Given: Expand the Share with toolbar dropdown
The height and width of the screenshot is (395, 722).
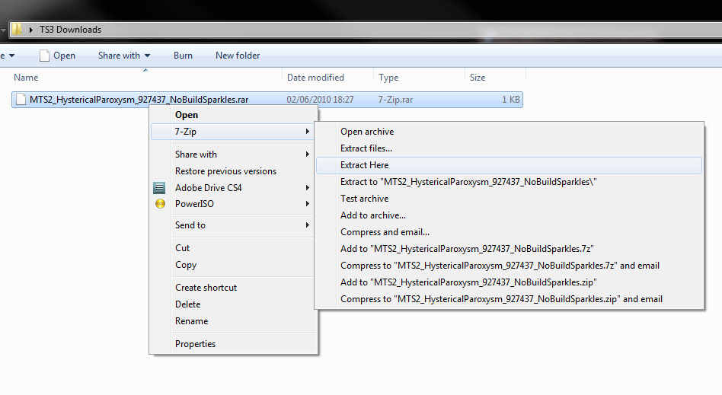Looking at the screenshot, I should click(x=147, y=56).
